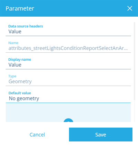Cancel the parameter changes
Screen dimensions: 138x147
[37, 135]
